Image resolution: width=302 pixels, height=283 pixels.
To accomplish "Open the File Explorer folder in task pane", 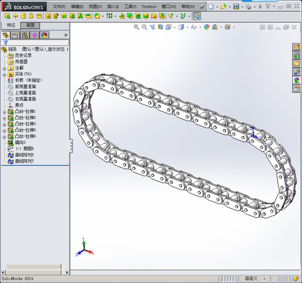I will pyautogui.click(x=296, y=63).
